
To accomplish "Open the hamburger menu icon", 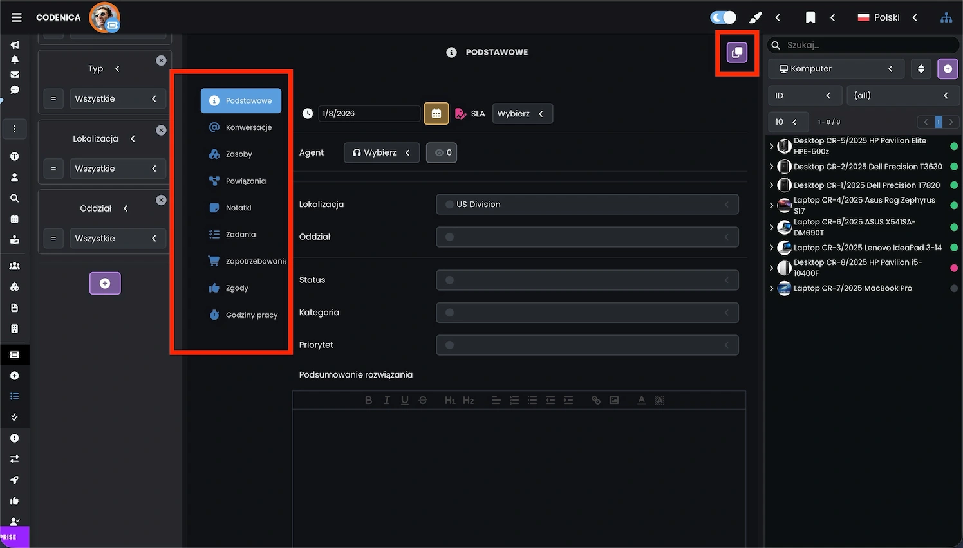I will coord(17,17).
